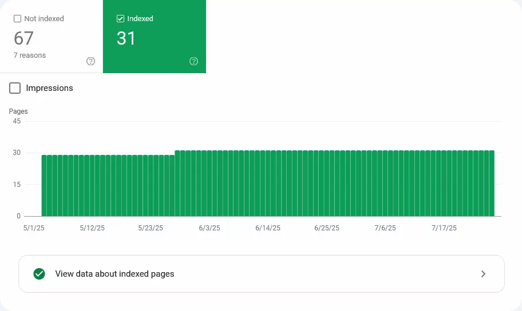Open View data about indexed pages
522x311 pixels.
(262, 274)
